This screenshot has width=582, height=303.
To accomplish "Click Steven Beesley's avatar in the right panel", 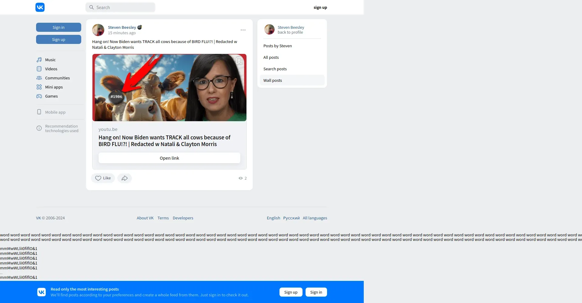I will coord(269,29).
